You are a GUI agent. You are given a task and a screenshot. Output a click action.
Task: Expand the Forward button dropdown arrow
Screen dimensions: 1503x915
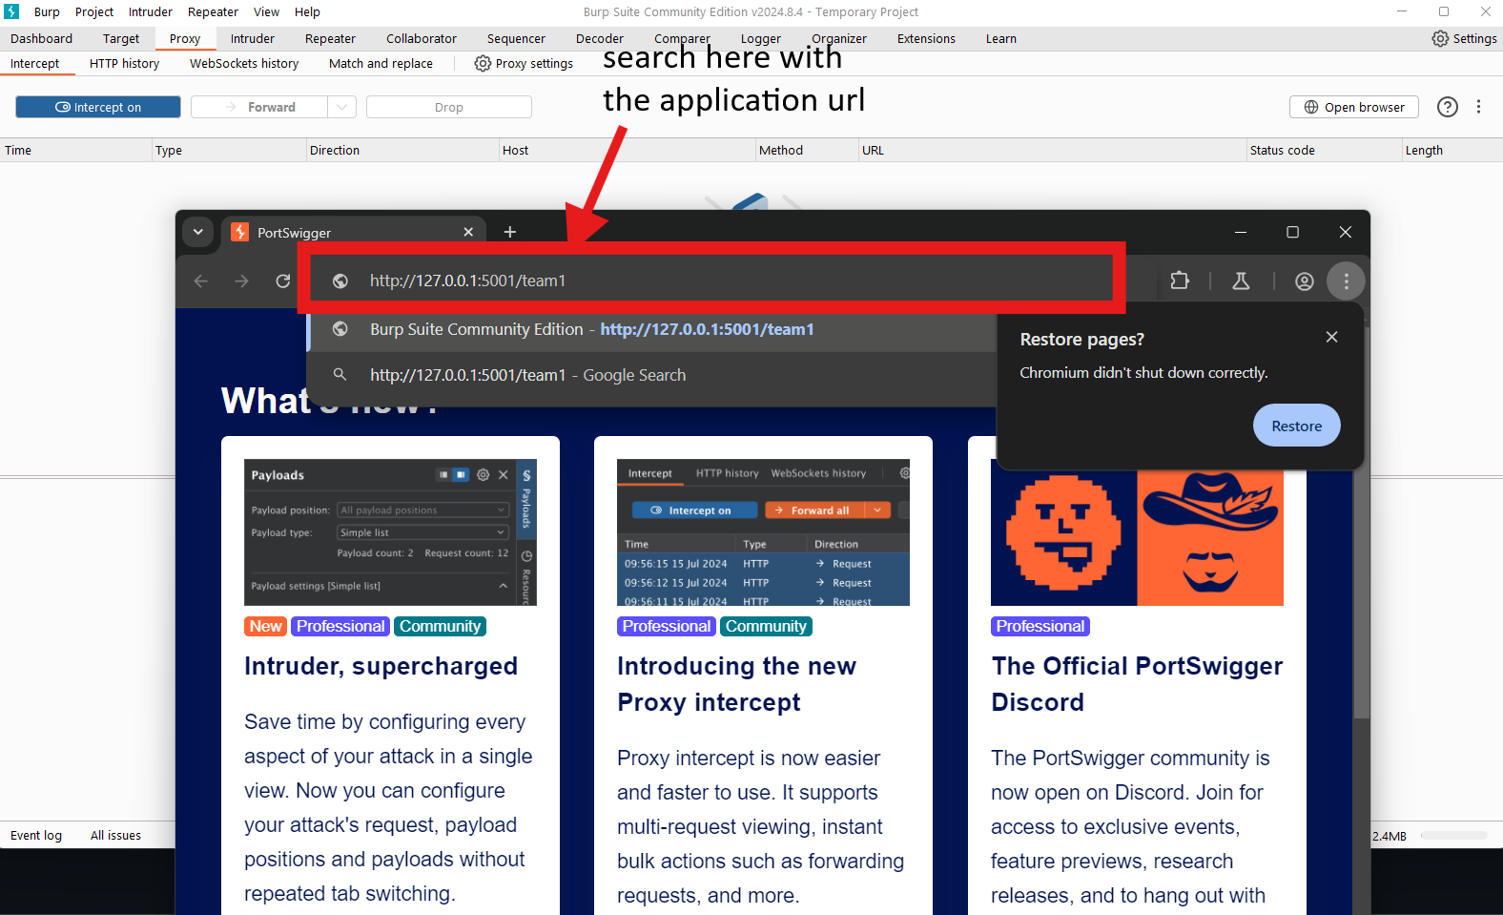(341, 107)
